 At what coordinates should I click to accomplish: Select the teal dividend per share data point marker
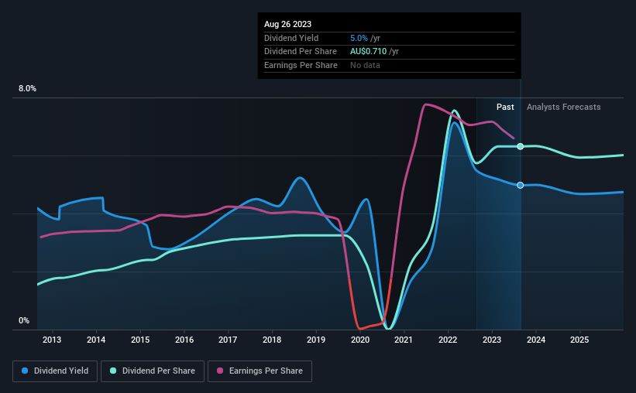tap(520, 146)
